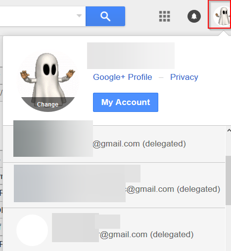Click the scroll up arrow in account list

[x=229, y=131]
